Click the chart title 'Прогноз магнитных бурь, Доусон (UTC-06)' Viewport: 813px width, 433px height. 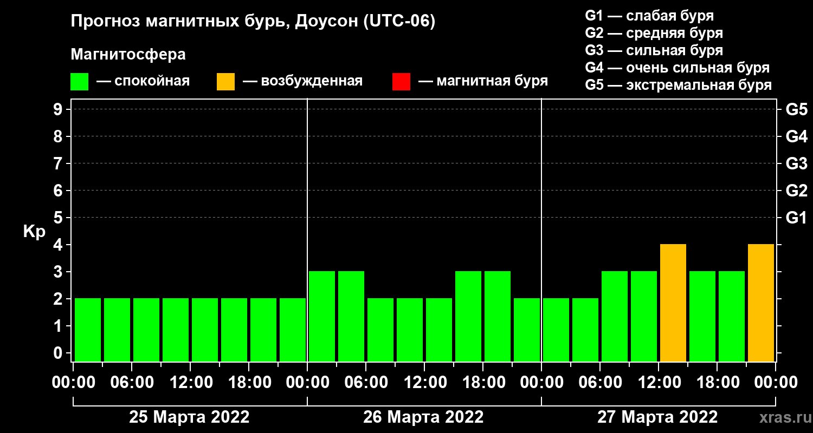point(253,22)
